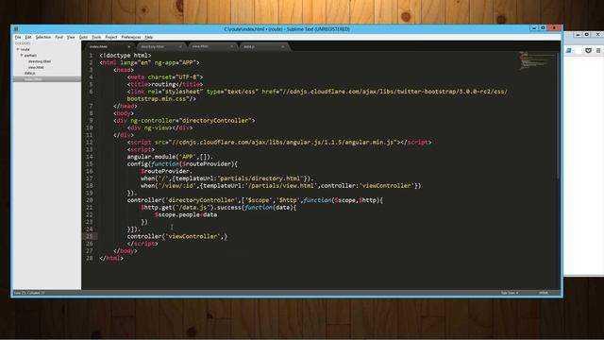Open the hamburger menu in the browser window
Image resolution: width=604 pixels, height=340 pixels.
click(598, 50)
